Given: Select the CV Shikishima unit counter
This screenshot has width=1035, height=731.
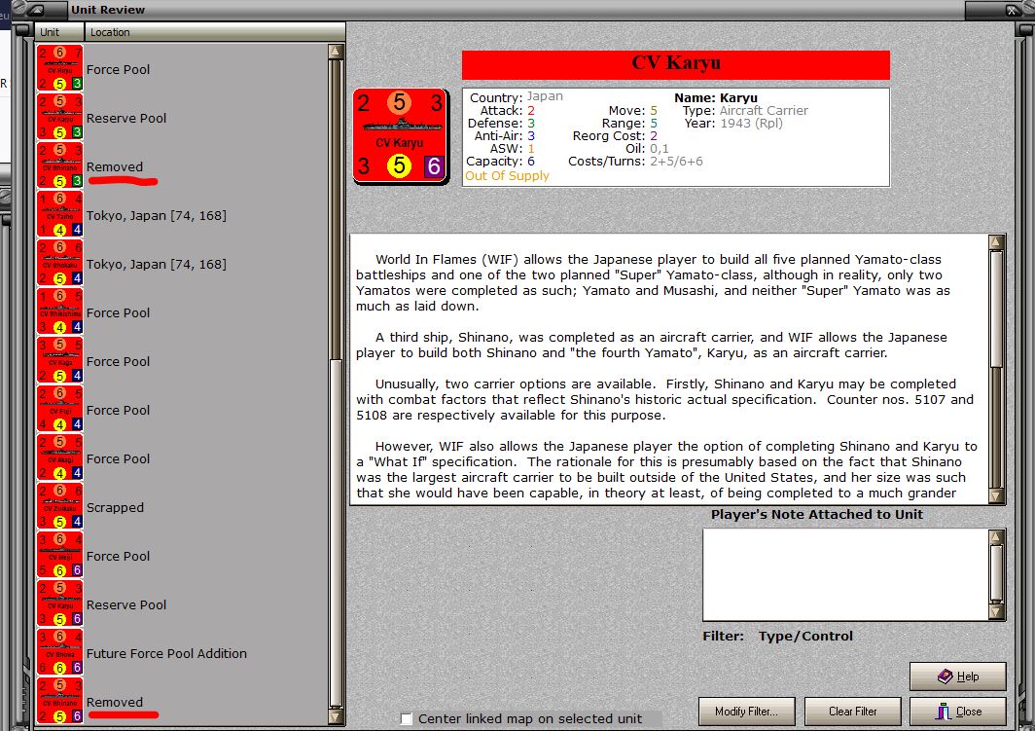Looking at the screenshot, I should (x=60, y=312).
